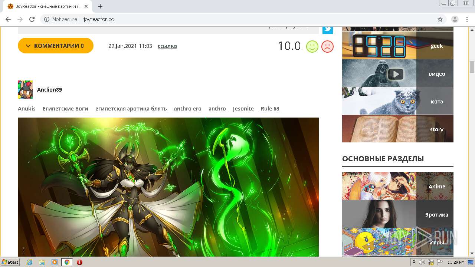Open the media player taskbar icon
Viewport: 475px width, 267px height.
coord(55,262)
